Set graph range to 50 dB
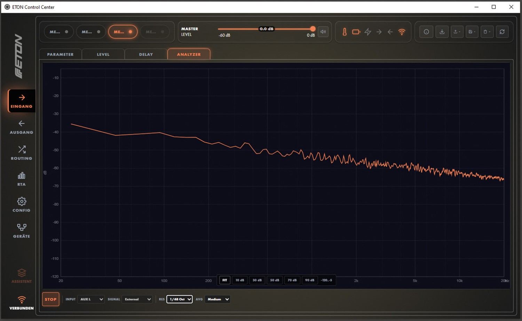Viewport: 522px width, 321px height. click(275, 280)
